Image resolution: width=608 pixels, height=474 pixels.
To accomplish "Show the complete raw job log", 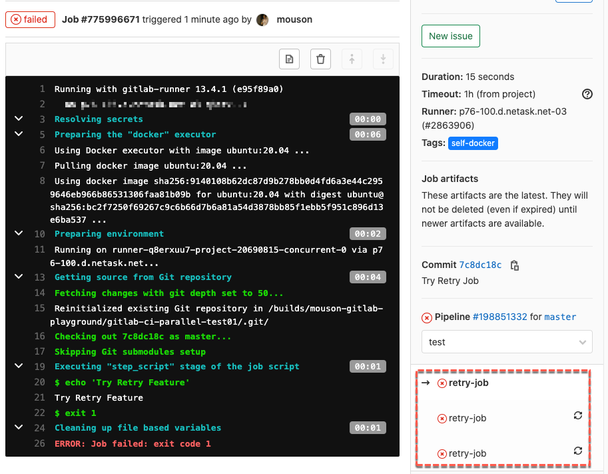I will coord(289,59).
